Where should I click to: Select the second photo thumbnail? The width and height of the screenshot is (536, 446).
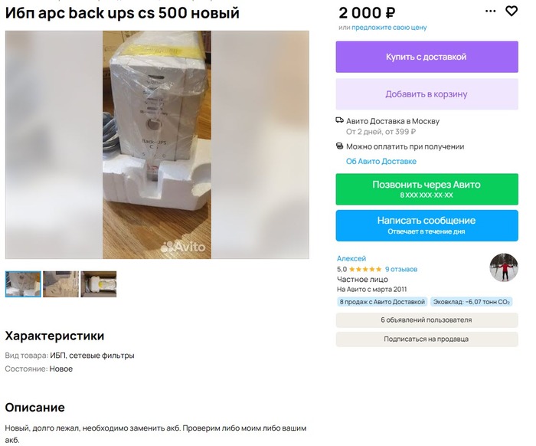click(x=61, y=284)
